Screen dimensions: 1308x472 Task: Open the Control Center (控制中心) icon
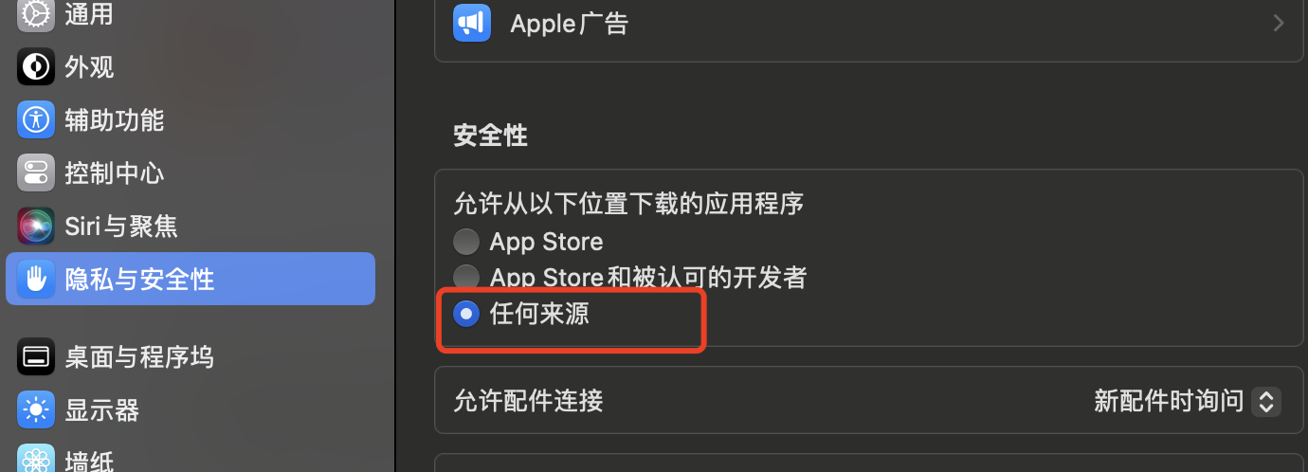[36, 172]
